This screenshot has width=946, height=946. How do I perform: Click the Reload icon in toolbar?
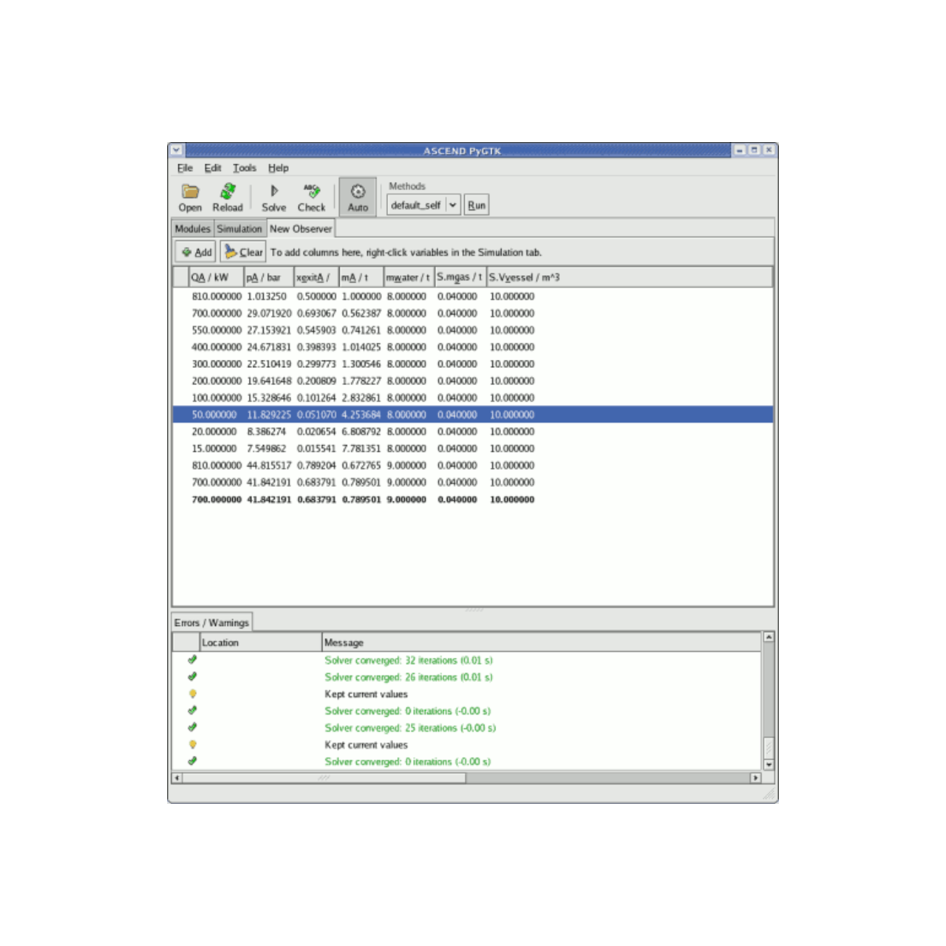click(228, 192)
